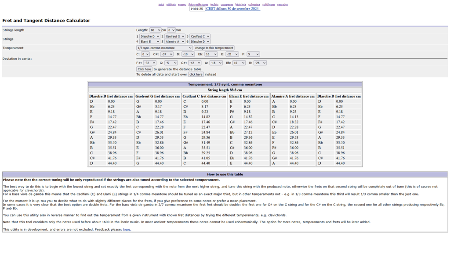Open the E deviation dropdown
The height and width of the screenshot is (253, 450).
coord(232,54)
